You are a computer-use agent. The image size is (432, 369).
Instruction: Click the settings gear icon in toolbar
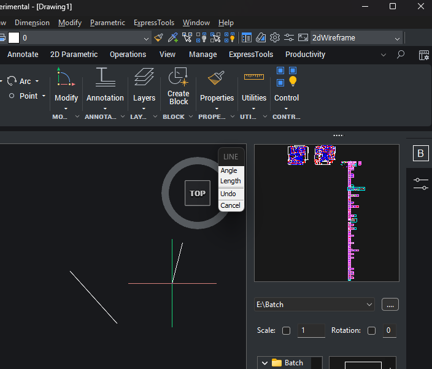(275, 38)
